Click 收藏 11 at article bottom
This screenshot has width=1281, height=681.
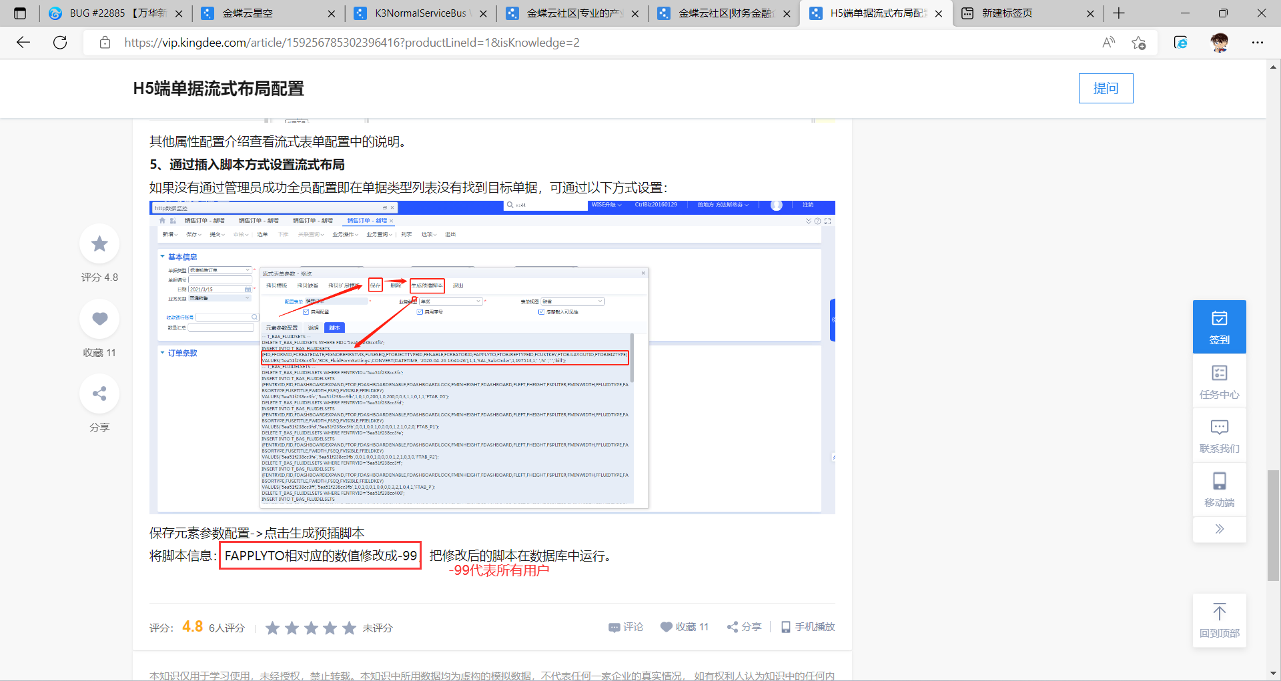[x=685, y=627]
